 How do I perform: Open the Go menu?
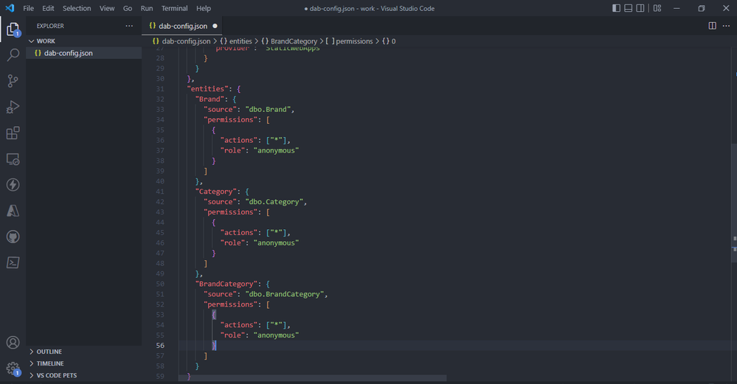click(128, 8)
